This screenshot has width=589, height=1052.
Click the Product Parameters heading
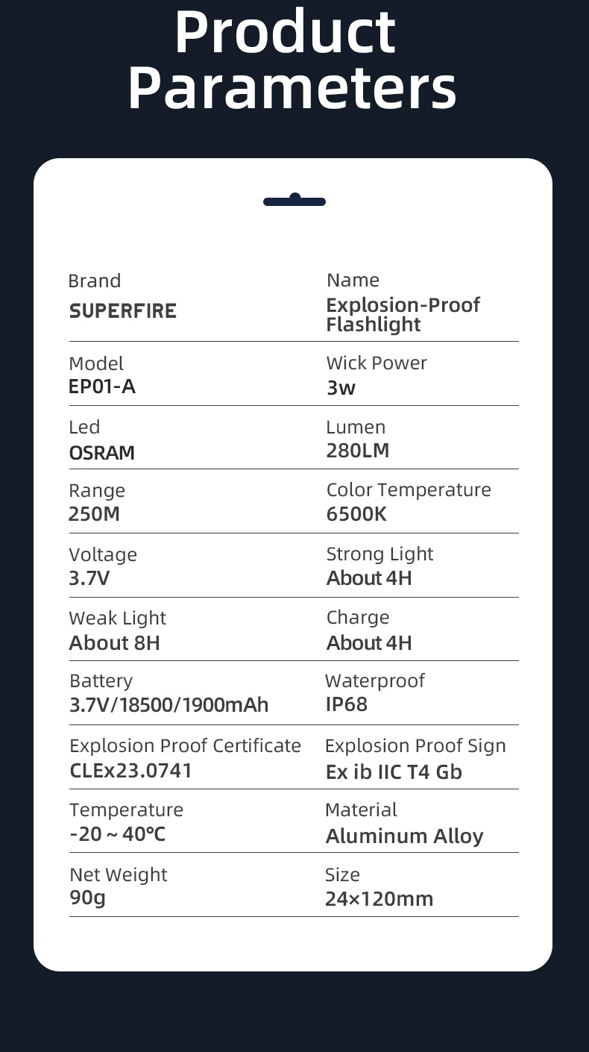point(292,60)
